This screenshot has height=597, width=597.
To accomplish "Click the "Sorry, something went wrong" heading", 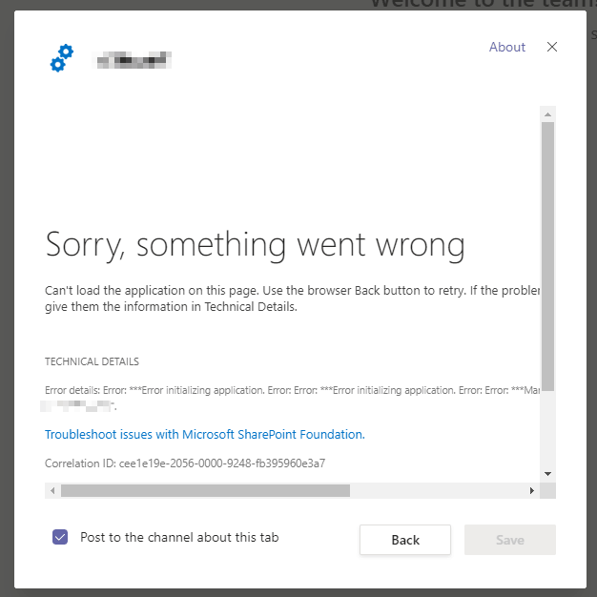I will click(x=255, y=245).
